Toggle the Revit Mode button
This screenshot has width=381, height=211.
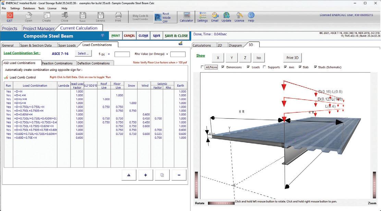click(165, 17)
